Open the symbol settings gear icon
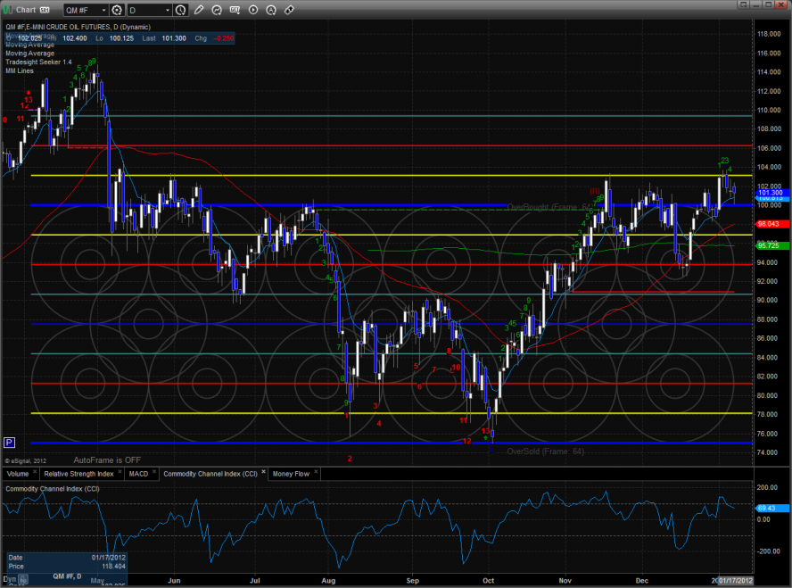792x588 pixels. point(117,10)
